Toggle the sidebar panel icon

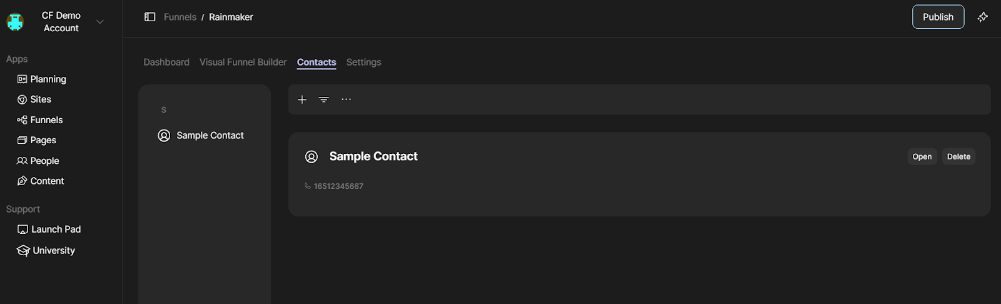point(150,17)
